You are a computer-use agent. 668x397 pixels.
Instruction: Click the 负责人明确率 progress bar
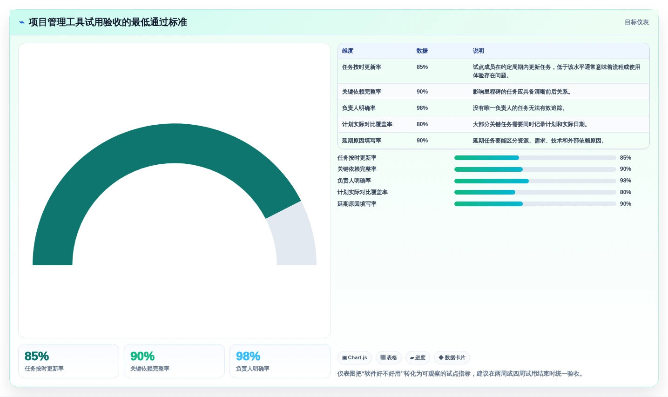[x=535, y=181]
